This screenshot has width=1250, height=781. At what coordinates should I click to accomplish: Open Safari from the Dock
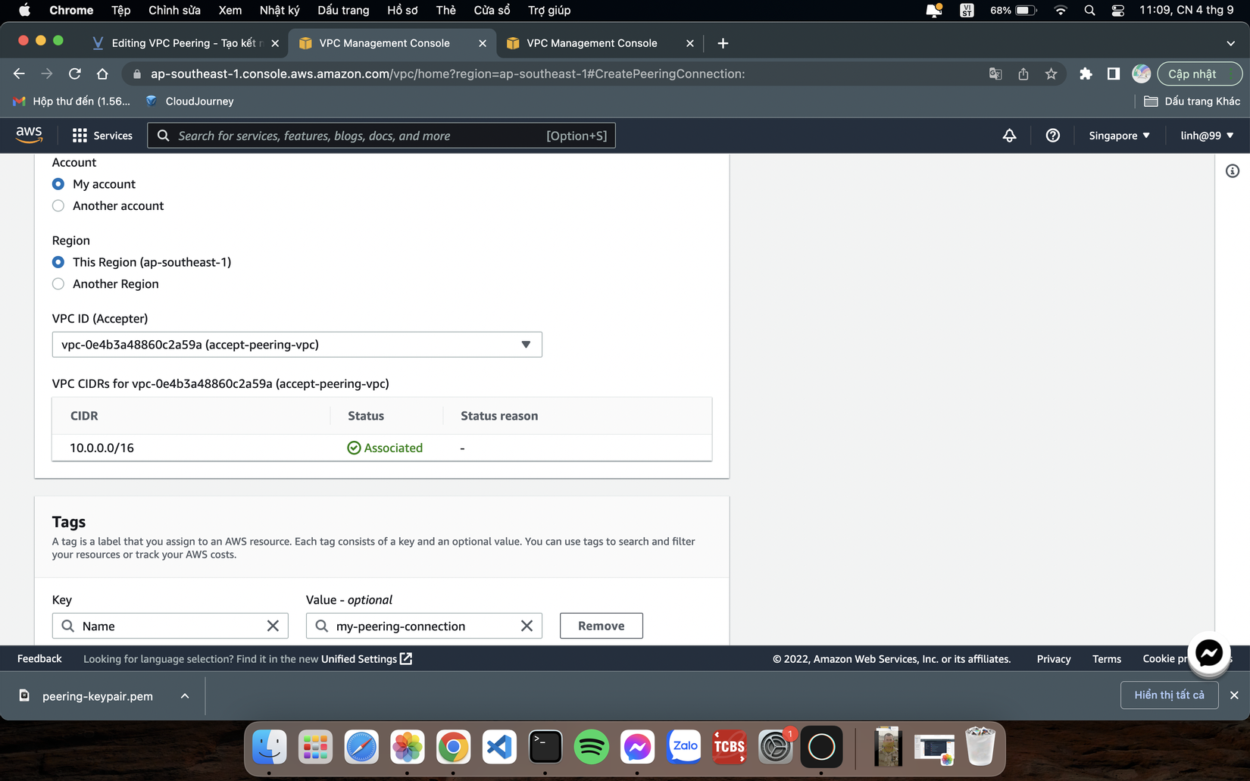361,747
